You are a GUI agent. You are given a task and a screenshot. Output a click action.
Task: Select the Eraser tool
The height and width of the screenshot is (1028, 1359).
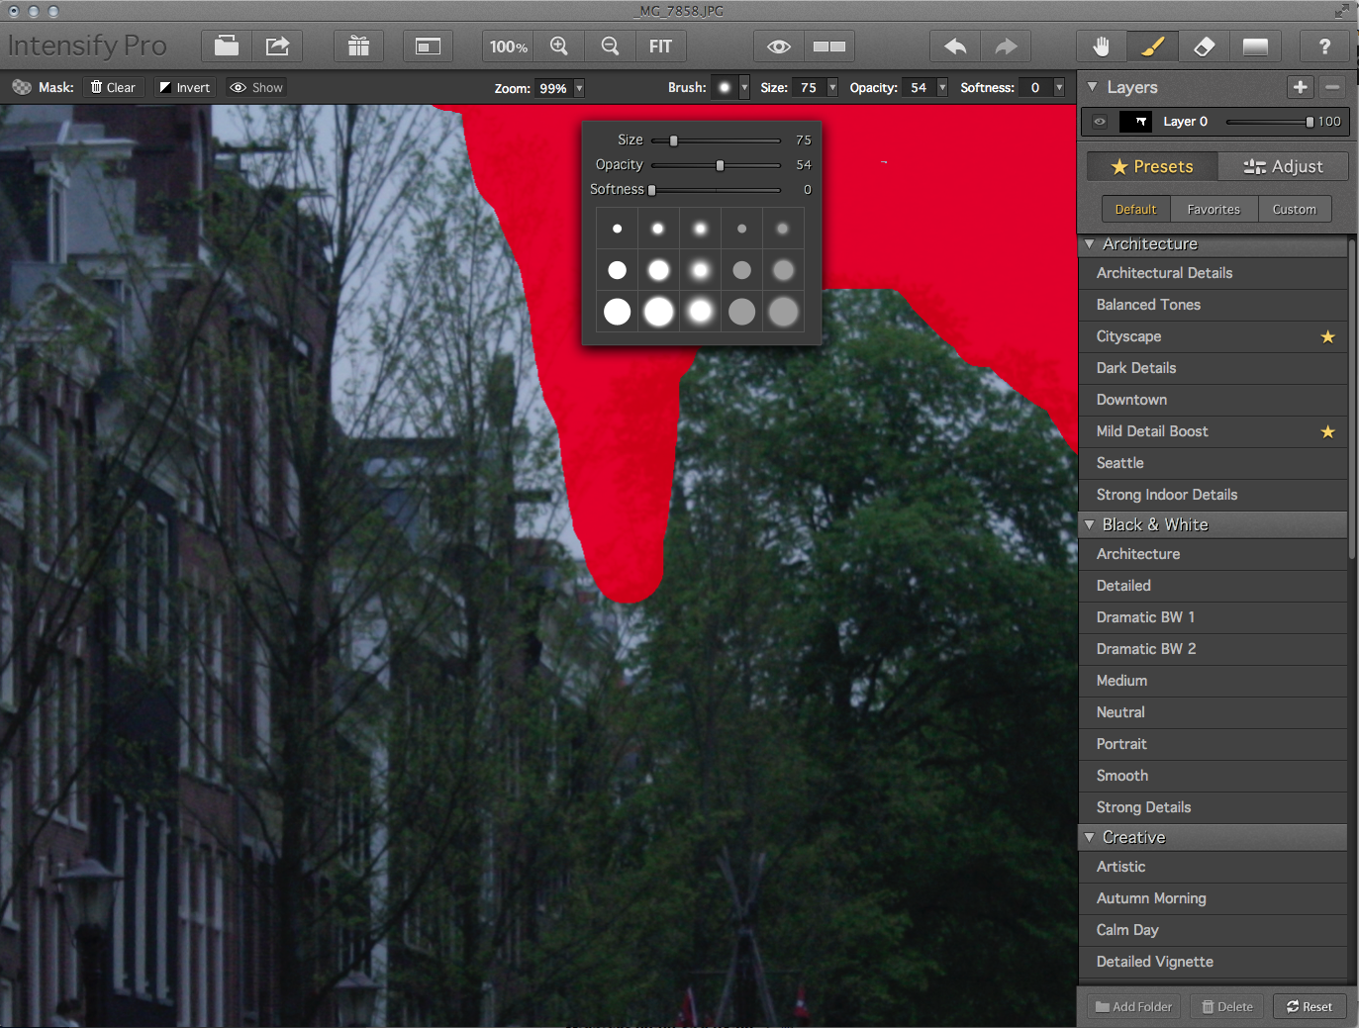pos(1204,46)
